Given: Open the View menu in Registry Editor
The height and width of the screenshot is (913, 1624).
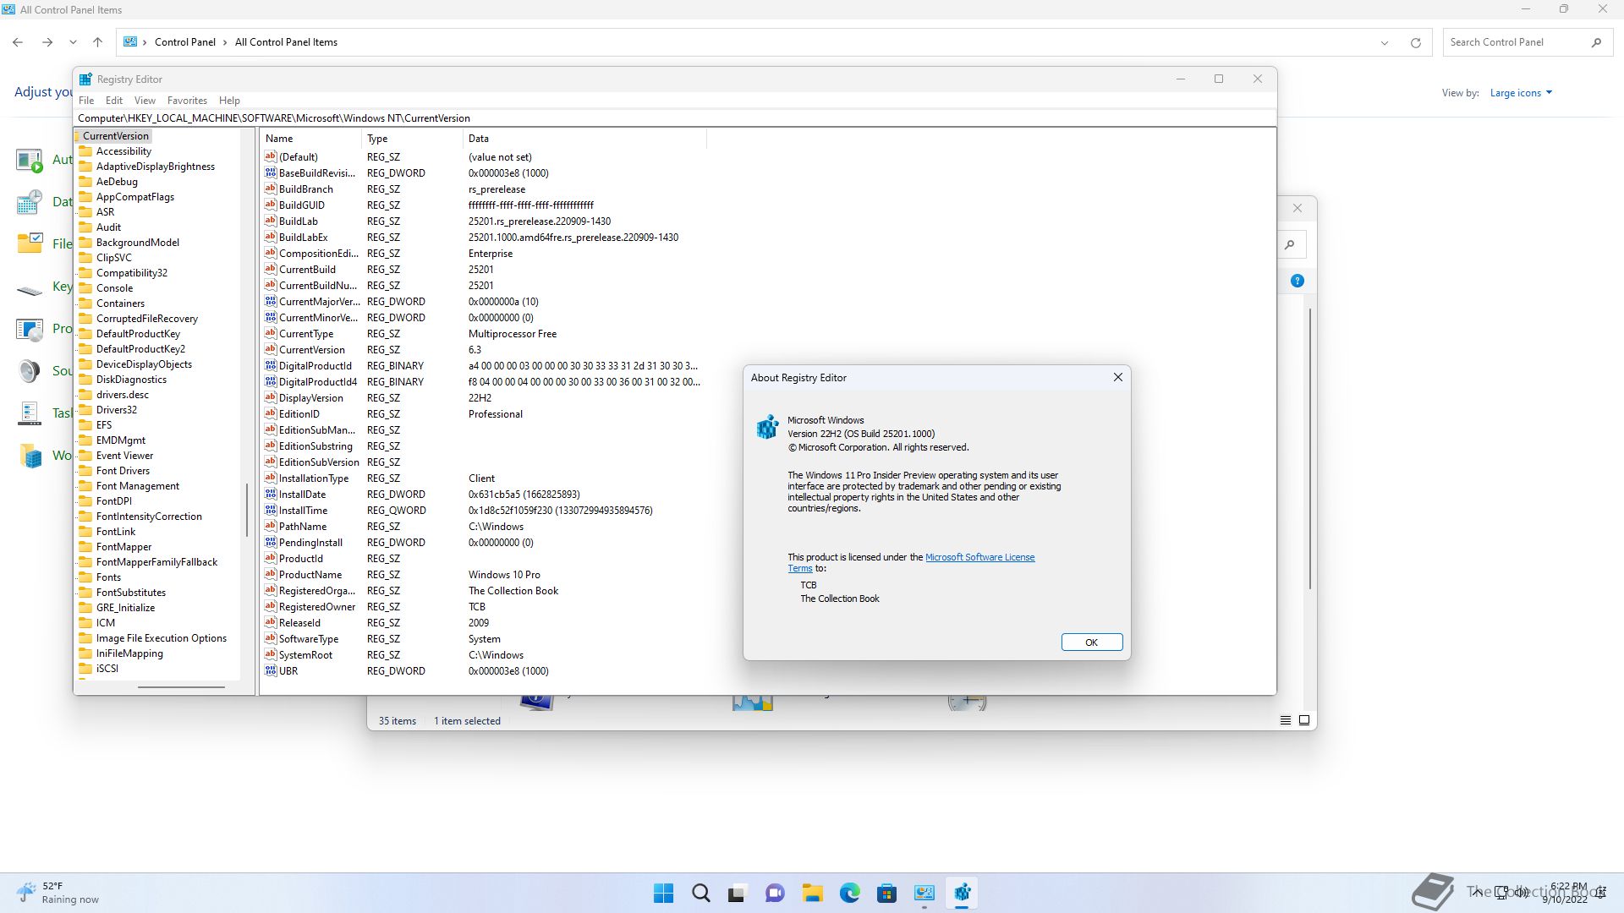Looking at the screenshot, I should (145, 101).
